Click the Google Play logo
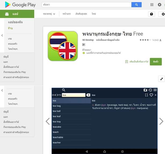The width and height of the screenshot is (165, 154). (20, 5)
